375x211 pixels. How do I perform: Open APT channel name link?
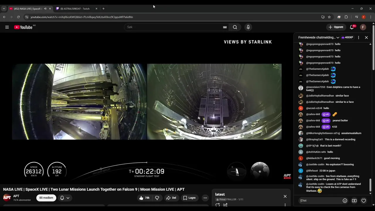16,196
